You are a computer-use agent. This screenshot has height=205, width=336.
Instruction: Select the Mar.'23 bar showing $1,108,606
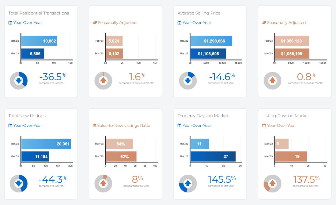(208, 53)
